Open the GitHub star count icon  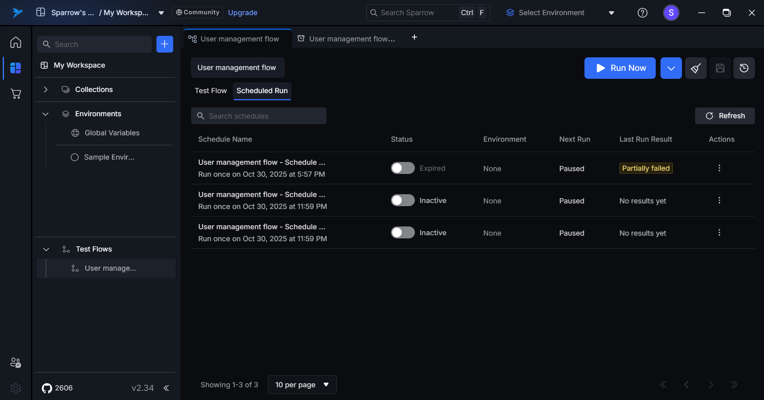point(47,388)
